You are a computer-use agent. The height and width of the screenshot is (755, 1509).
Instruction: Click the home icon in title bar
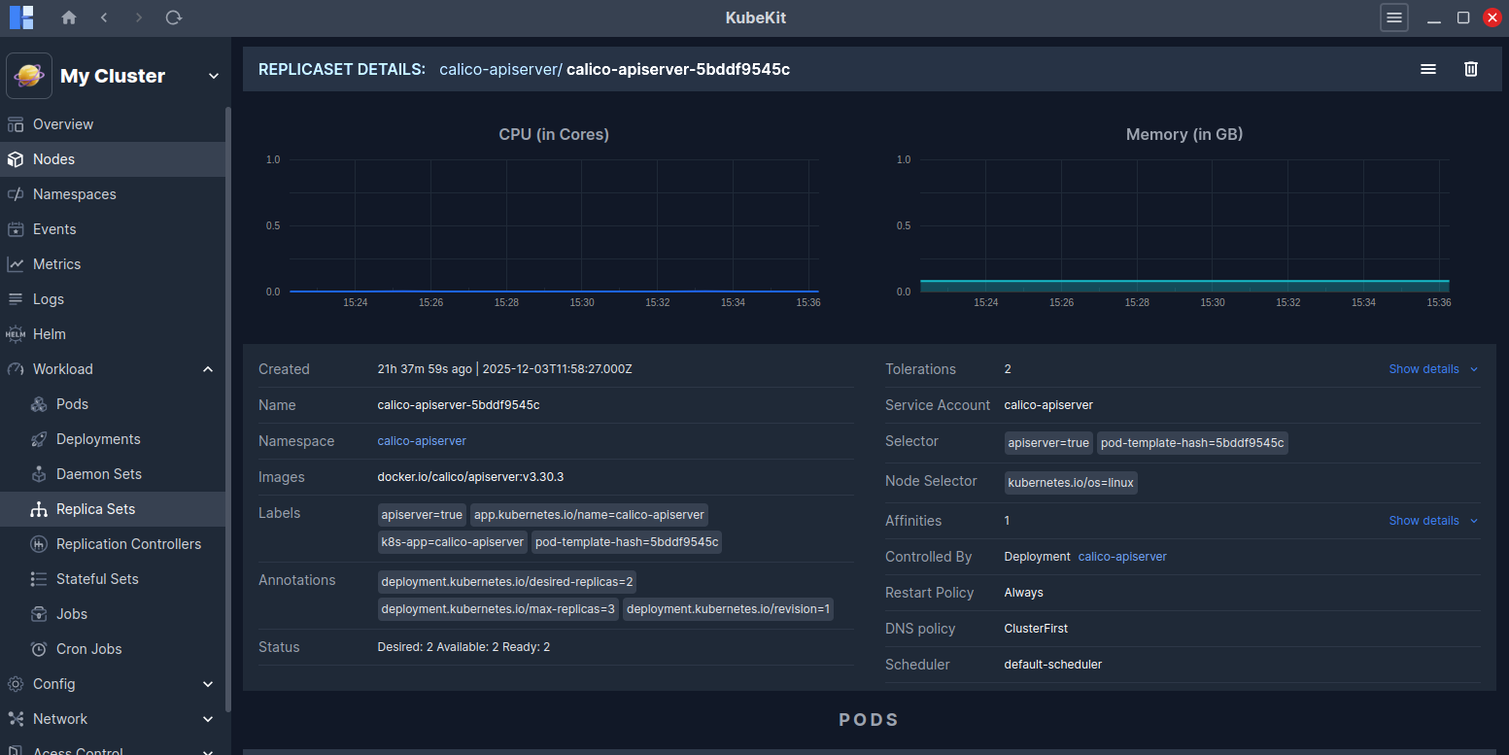pos(68,17)
